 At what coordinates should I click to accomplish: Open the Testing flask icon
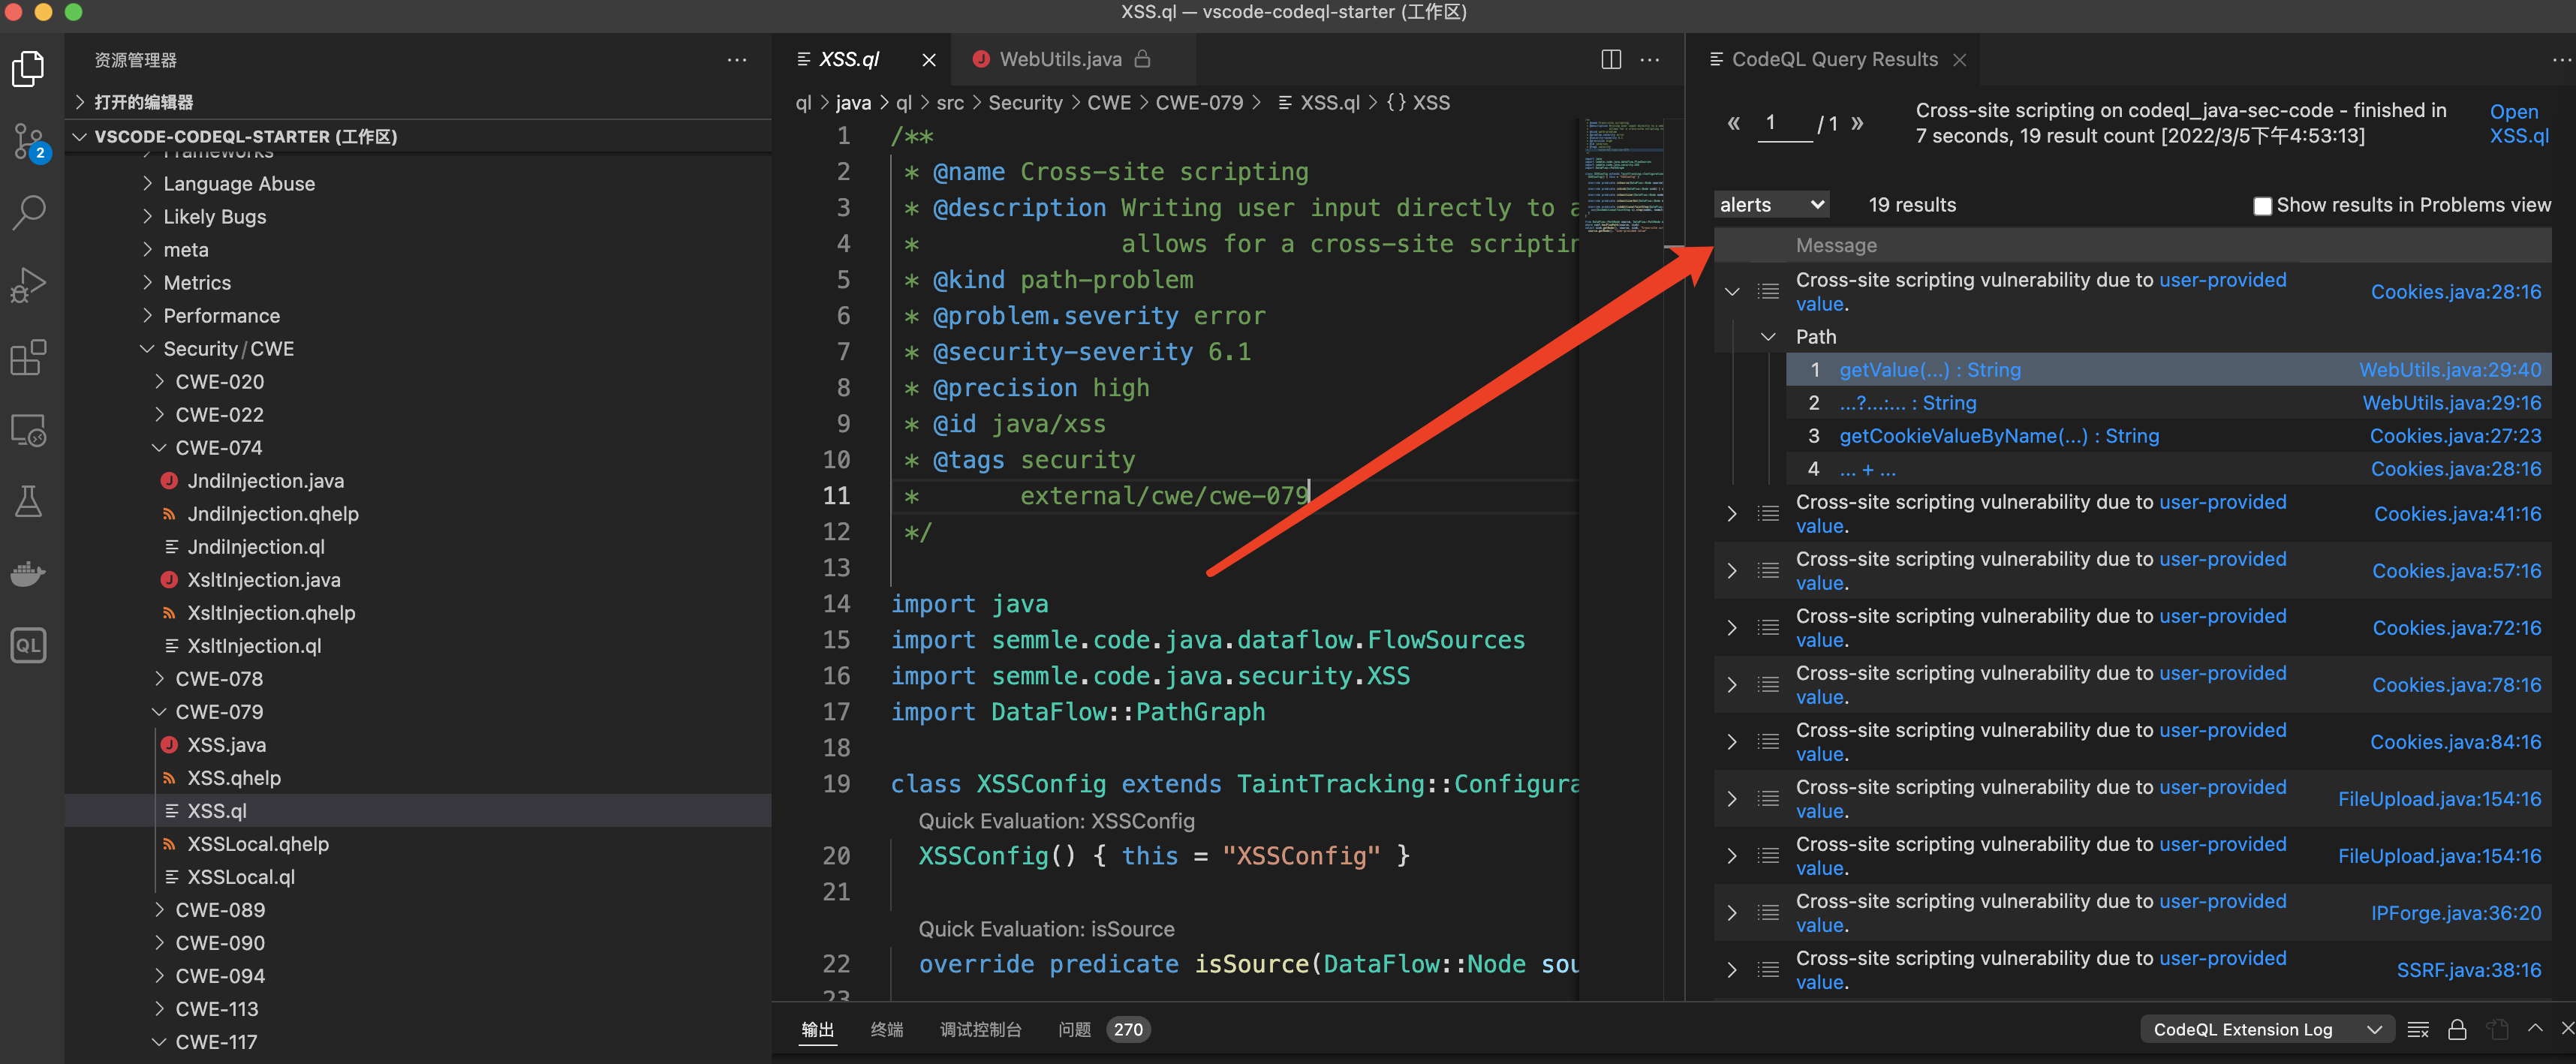coord(28,501)
